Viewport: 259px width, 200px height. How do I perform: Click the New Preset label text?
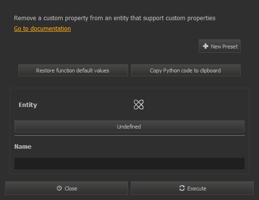[224, 47]
